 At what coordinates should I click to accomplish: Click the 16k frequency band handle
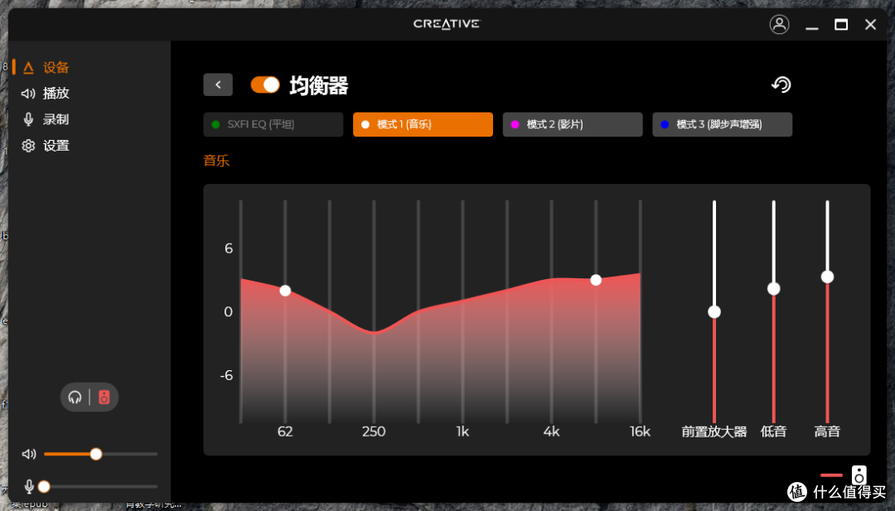pos(597,280)
